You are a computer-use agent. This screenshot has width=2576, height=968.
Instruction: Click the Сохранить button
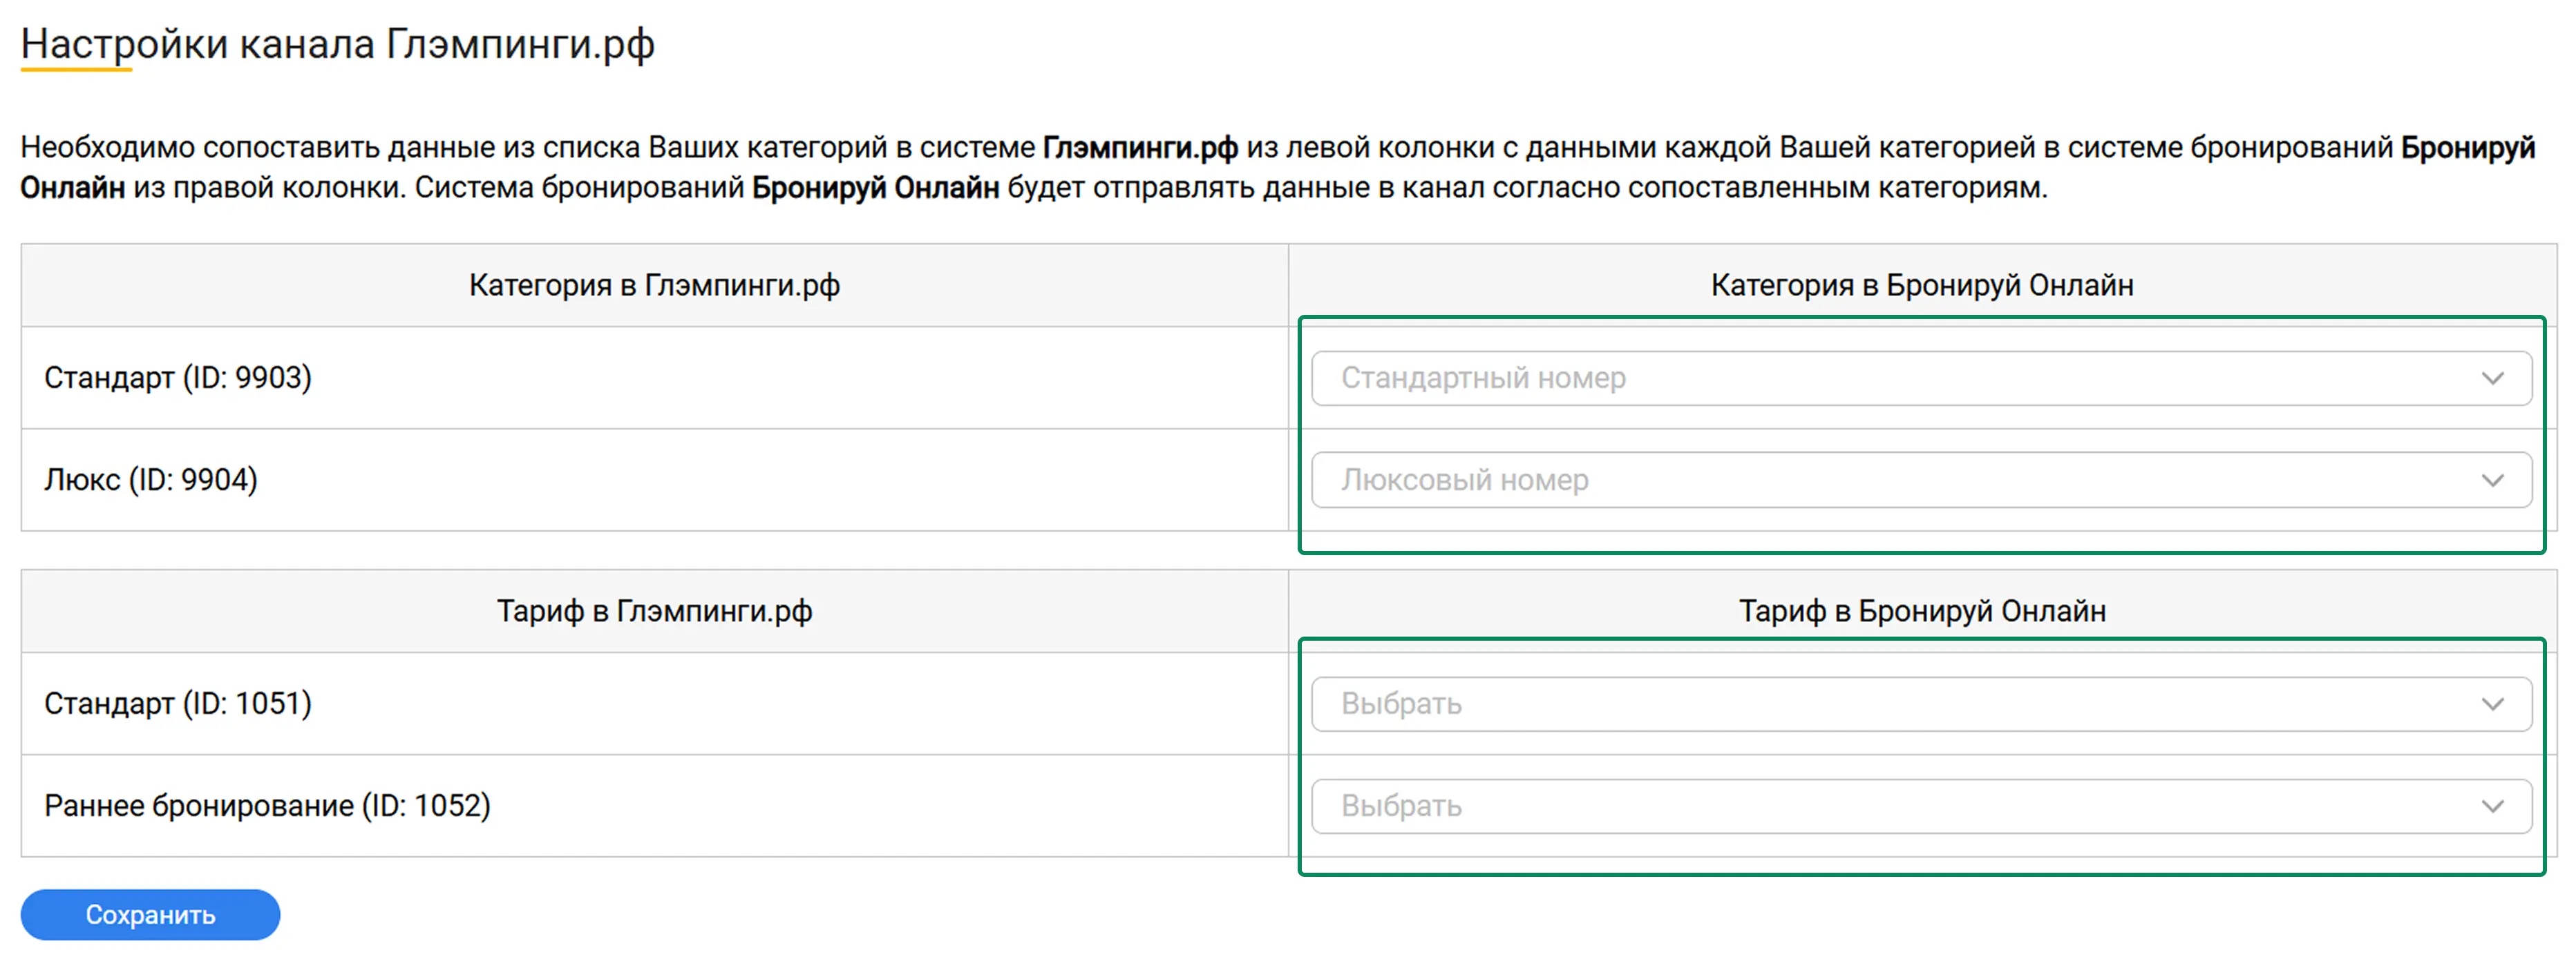coord(150,915)
